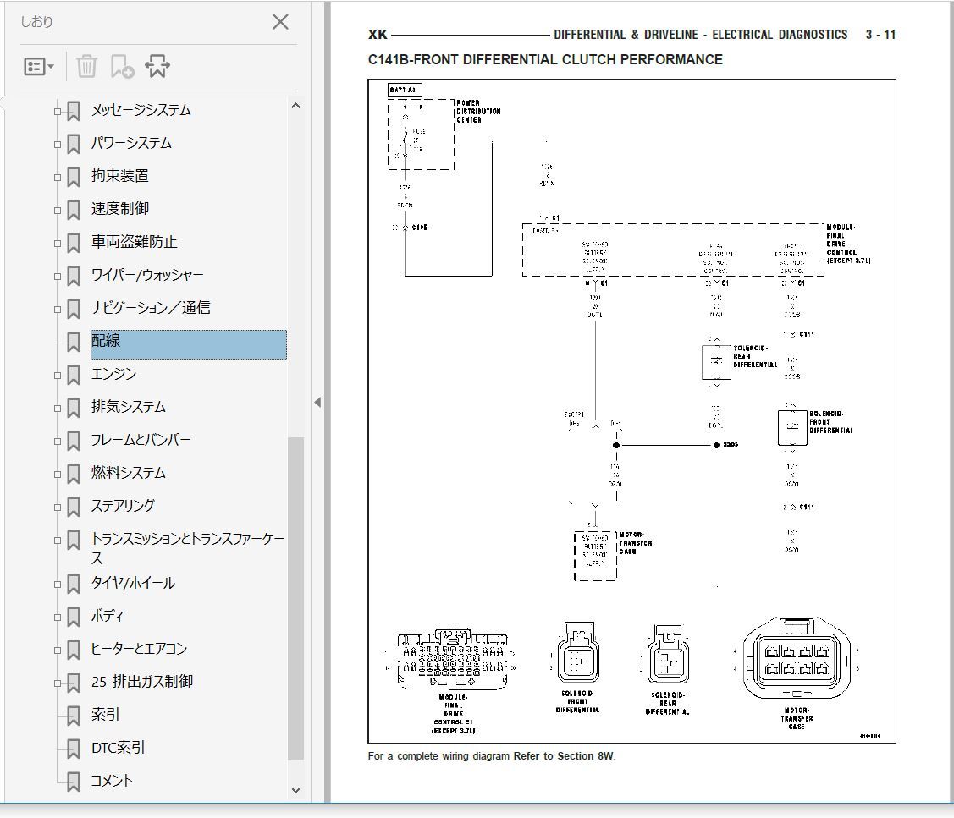Viewport: 954px width, 818px height.
Task: Click the bookmarks panel vertical scrollbar thumb
Action: pyautogui.click(x=295, y=598)
